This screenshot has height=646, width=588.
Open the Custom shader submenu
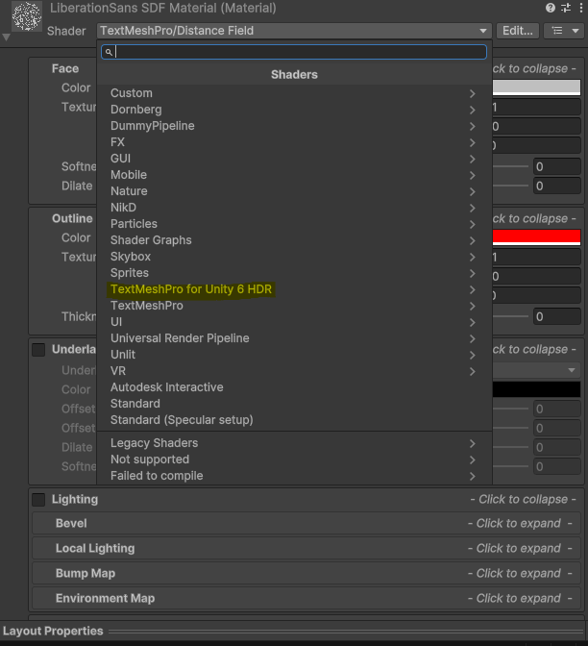coord(294,93)
